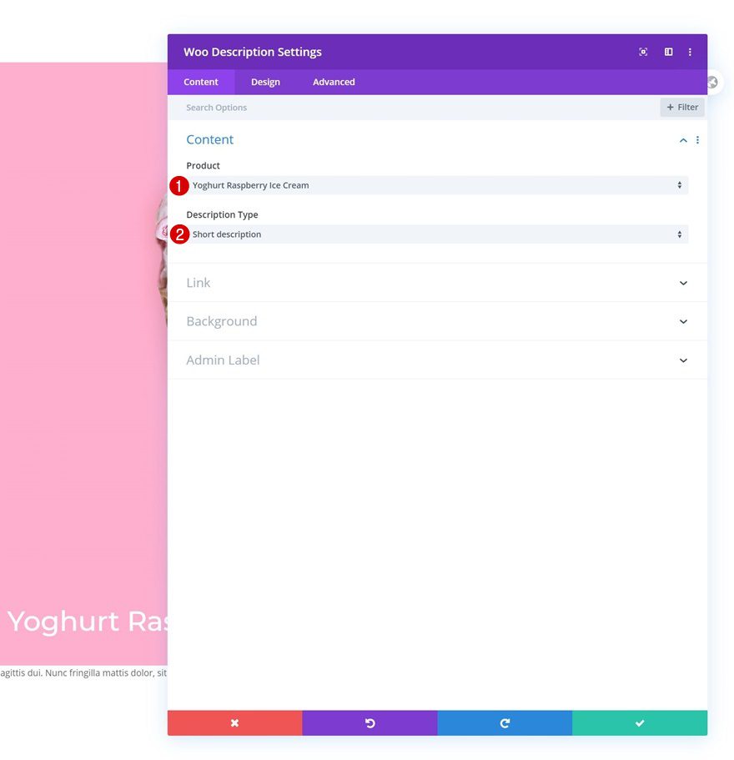Screen dimensions: 734x760
Task: Select the Content tab
Action: [x=200, y=82]
